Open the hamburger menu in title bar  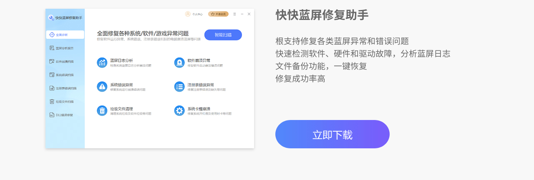tap(234, 14)
